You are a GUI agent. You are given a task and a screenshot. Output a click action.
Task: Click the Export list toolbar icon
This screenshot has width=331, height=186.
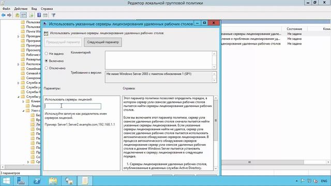click(31, 15)
